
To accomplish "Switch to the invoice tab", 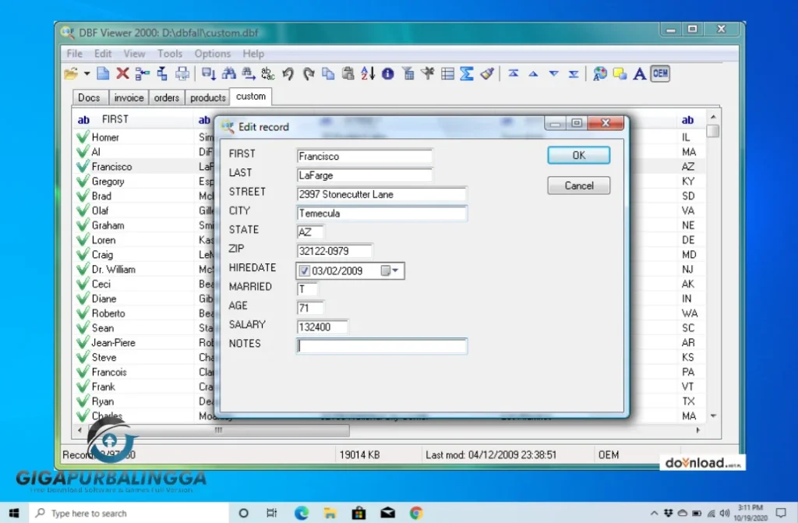I will 128,97.
